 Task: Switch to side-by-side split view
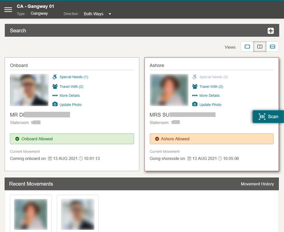(260, 47)
